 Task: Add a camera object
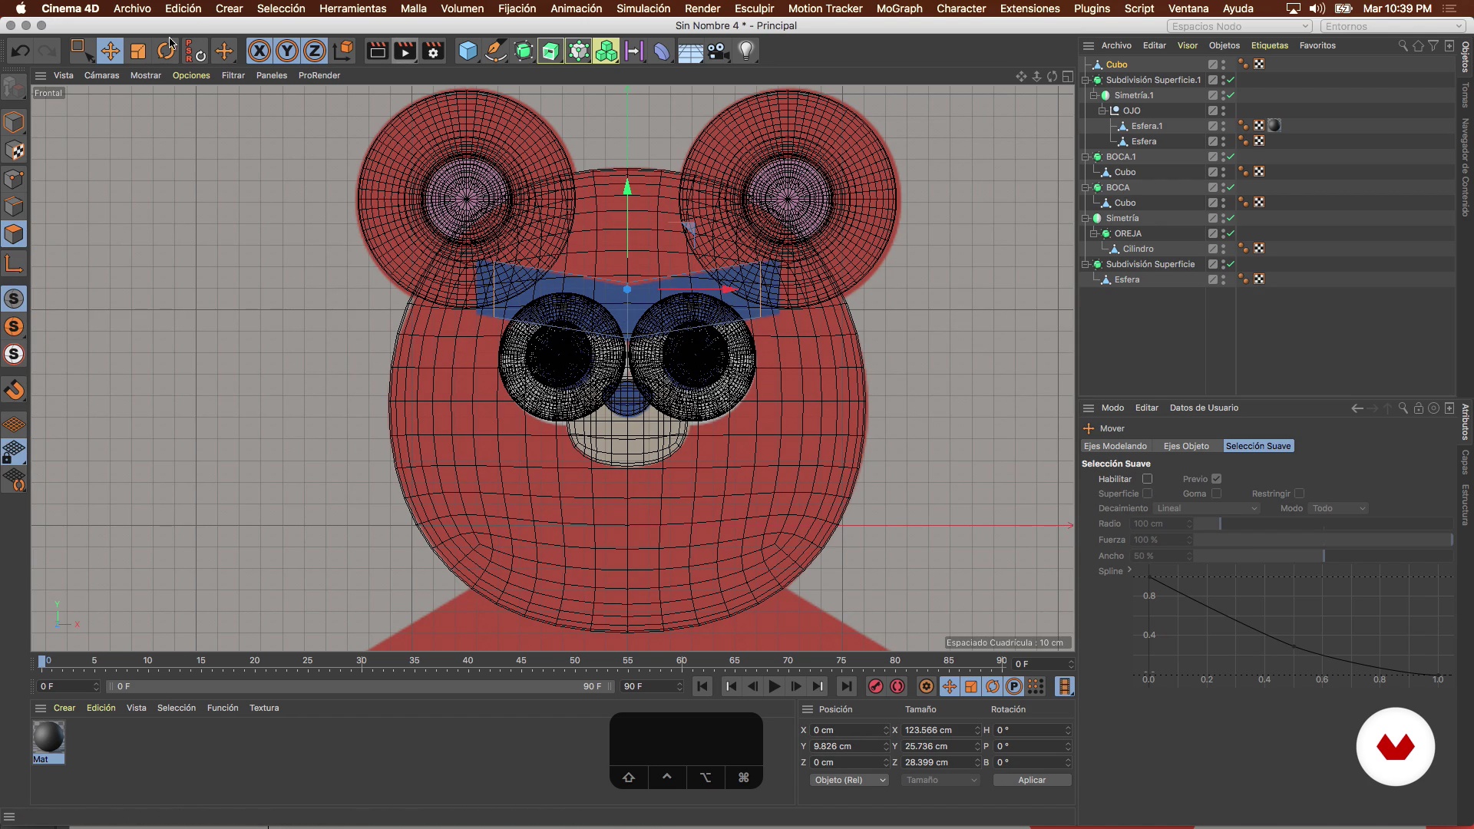point(718,51)
